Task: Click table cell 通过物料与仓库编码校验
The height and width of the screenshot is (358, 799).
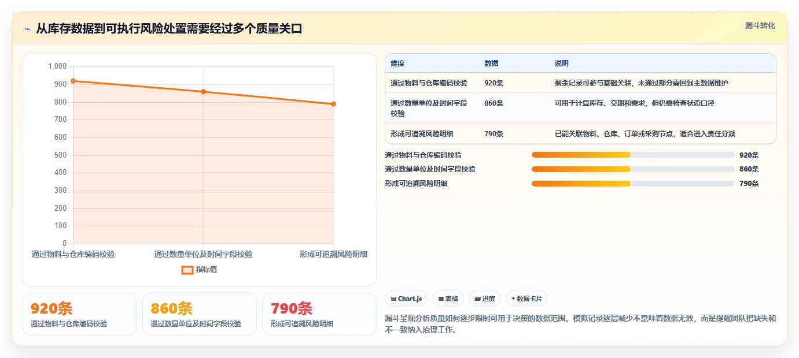Action: point(429,83)
